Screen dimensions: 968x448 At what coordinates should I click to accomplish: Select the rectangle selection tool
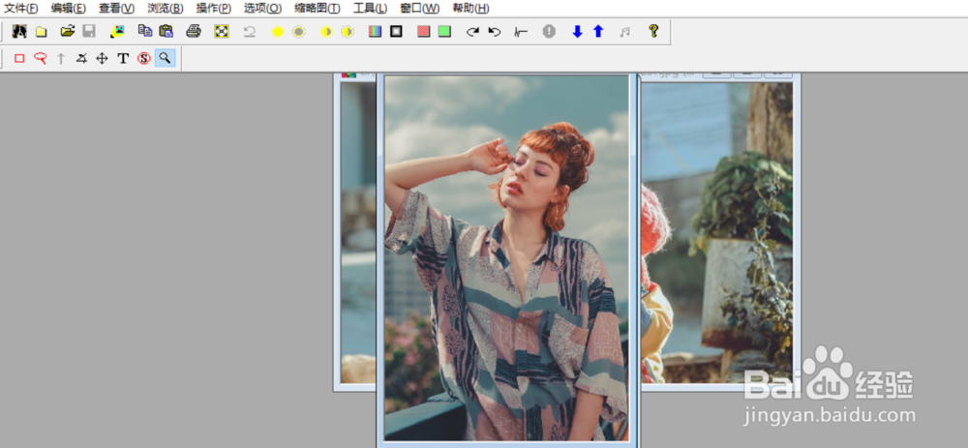coord(19,59)
